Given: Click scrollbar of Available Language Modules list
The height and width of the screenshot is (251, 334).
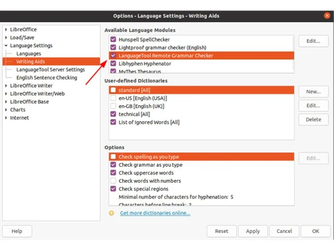Looking at the screenshot, I should pos(293,54).
